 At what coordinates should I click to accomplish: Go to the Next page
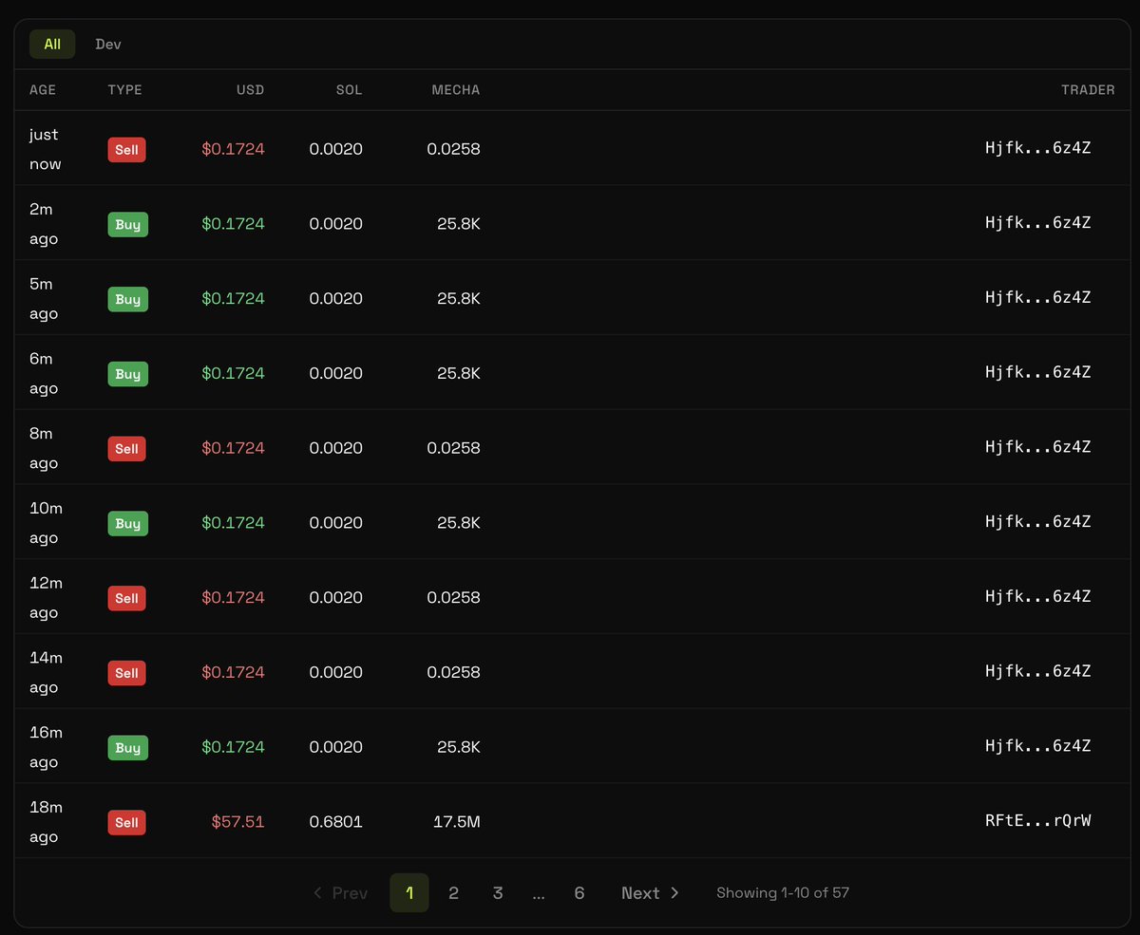point(651,893)
